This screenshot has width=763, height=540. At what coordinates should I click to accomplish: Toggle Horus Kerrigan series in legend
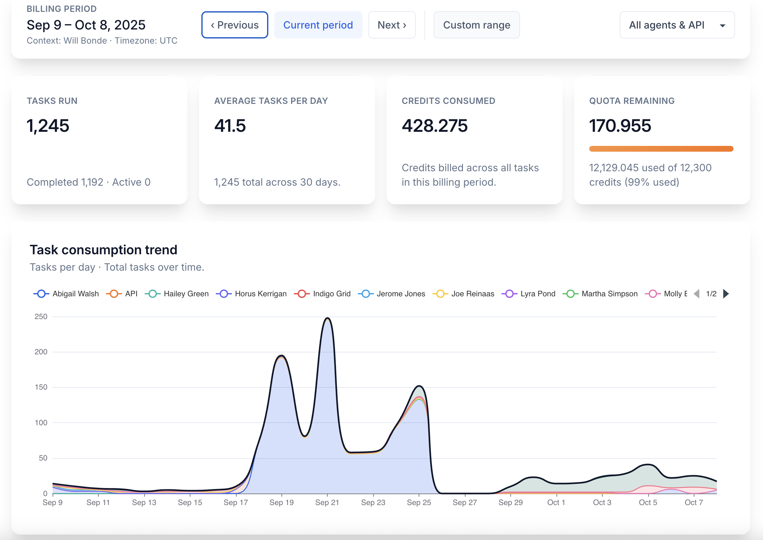251,294
